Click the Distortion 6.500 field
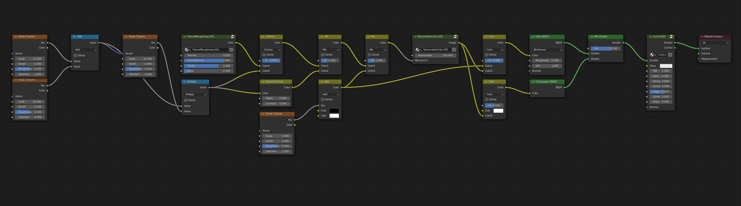741x206 pixels. point(30,117)
